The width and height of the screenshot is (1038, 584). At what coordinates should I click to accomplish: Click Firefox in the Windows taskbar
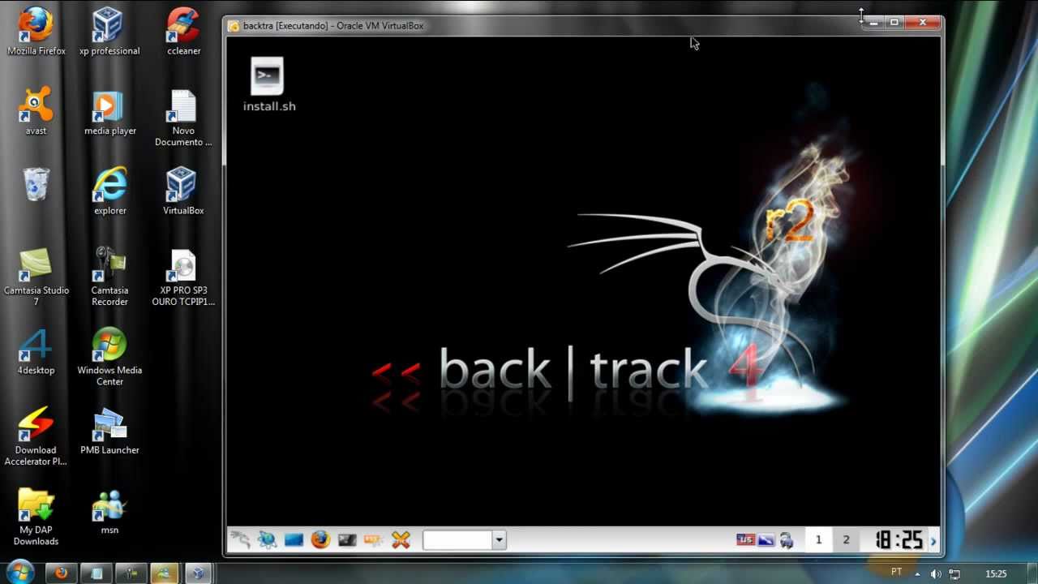coord(61,573)
